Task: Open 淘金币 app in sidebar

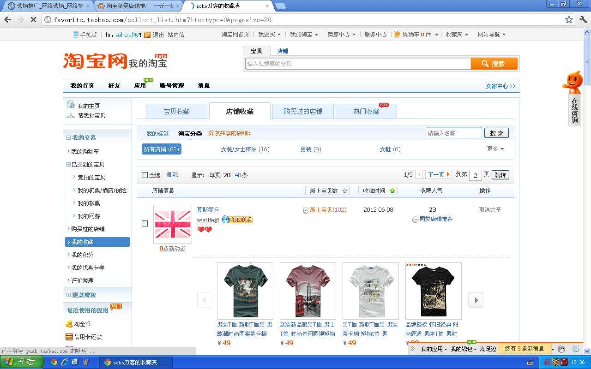Action: 69,324
